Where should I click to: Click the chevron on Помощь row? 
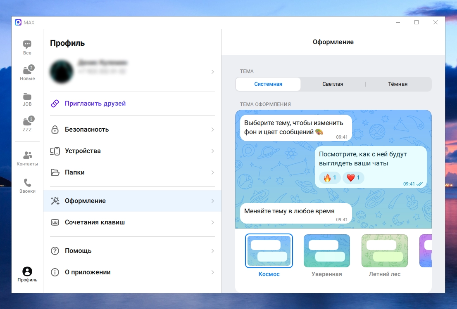tap(213, 251)
